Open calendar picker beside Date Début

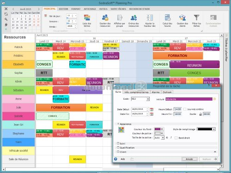152,109
